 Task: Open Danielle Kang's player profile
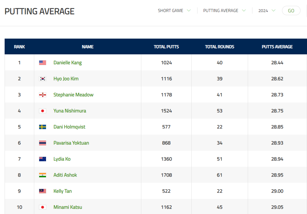[x=68, y=63]
